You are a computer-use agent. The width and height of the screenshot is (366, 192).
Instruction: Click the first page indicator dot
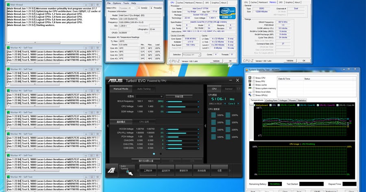pos(154,154)
